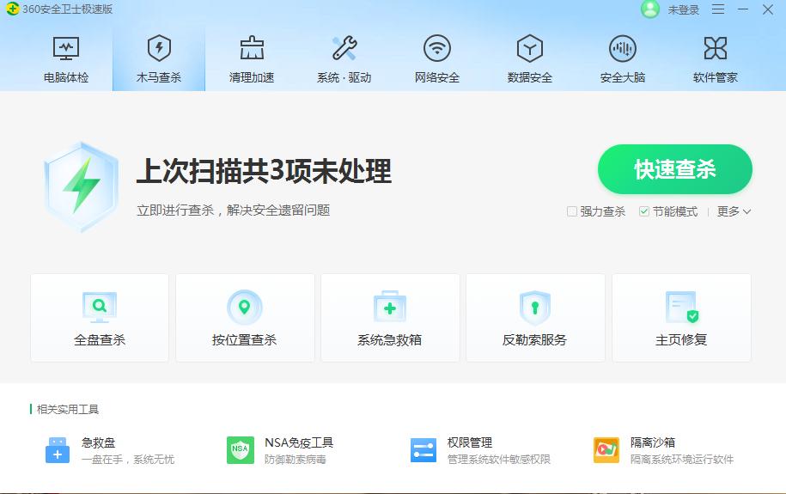Close the 360 window
This screenshot has width=786, height=494.
pos(767,9)
